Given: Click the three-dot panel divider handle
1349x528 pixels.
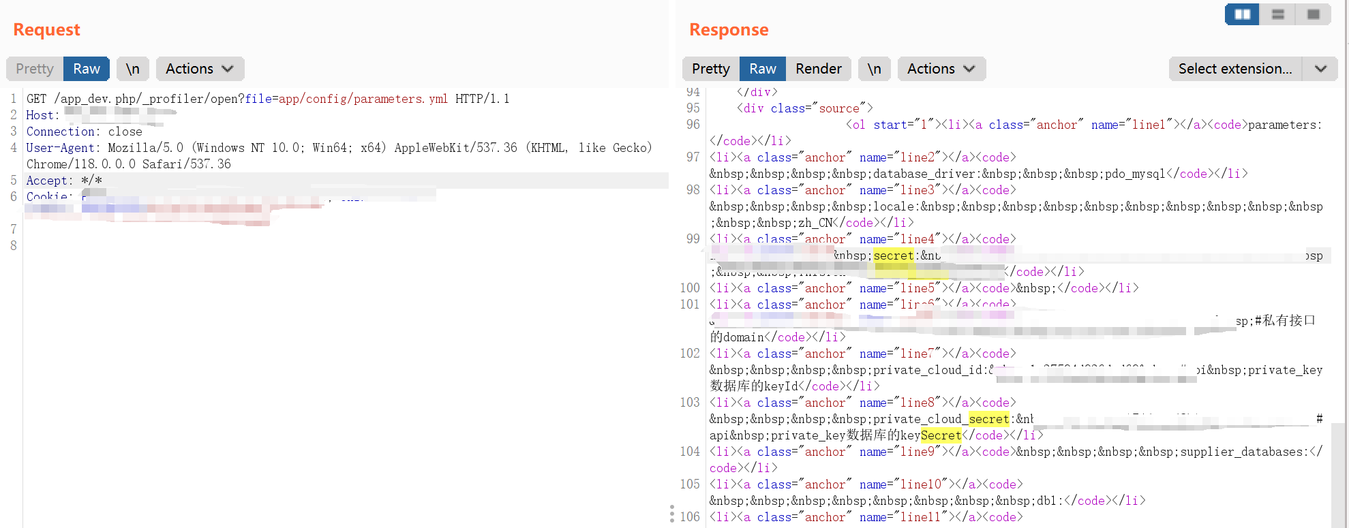Looking at the screenshot, I should [x=672, y=514].
